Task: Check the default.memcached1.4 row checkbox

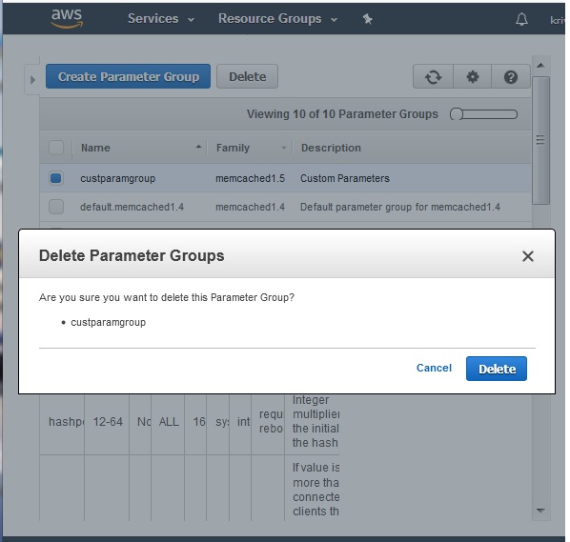Action: coord(56,207)
